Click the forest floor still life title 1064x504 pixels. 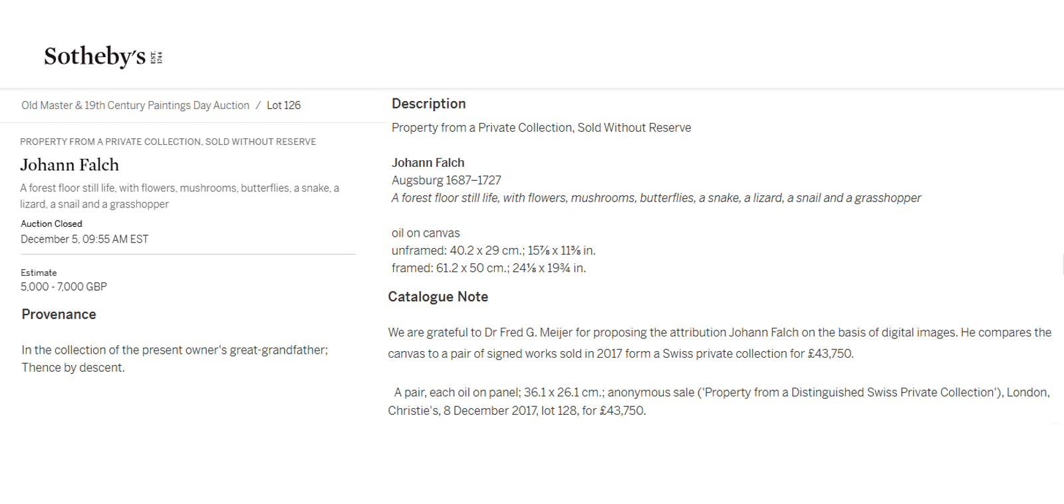pyautogui.click(x=179, y=196)
